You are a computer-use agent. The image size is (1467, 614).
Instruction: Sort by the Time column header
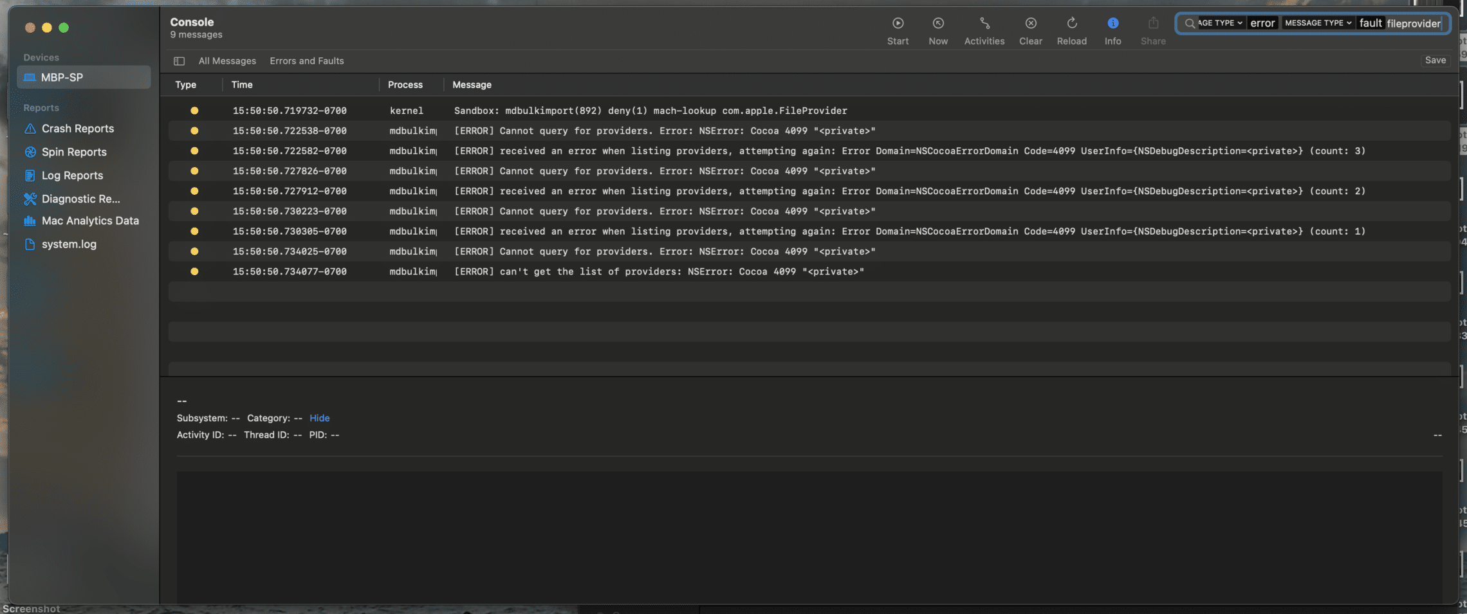[x=242, y=85]
